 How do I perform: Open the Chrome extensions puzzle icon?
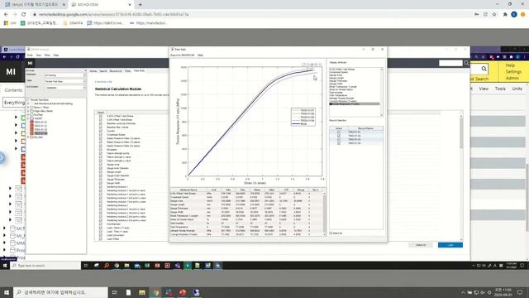click(505, 15)
